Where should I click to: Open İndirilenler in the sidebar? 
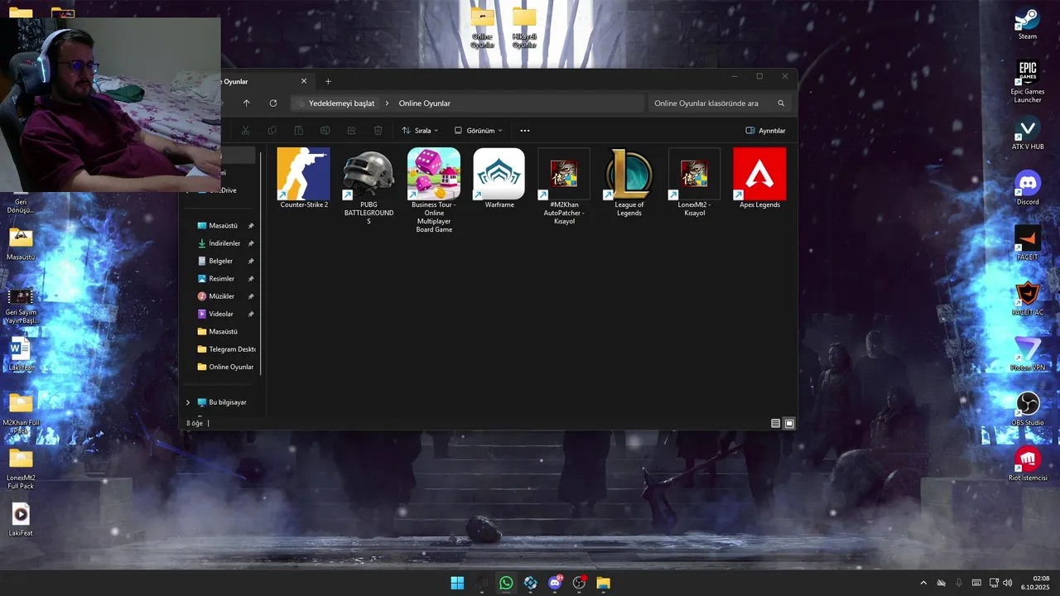(224, 243)
